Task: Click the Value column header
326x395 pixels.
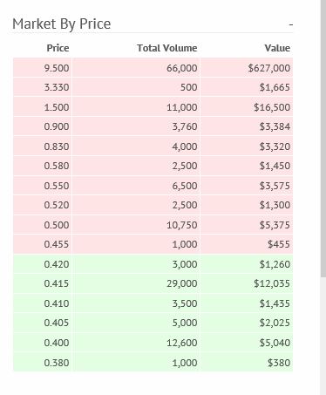Action: click(277, 48)
